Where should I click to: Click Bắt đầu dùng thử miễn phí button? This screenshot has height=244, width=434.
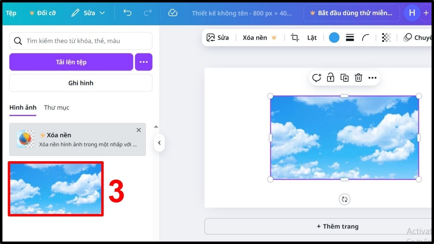352,13
